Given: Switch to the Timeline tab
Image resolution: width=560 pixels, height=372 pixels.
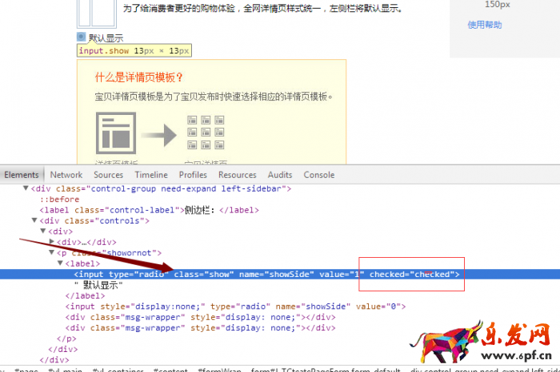Looking at the screenshot, I should click(151, 175).
